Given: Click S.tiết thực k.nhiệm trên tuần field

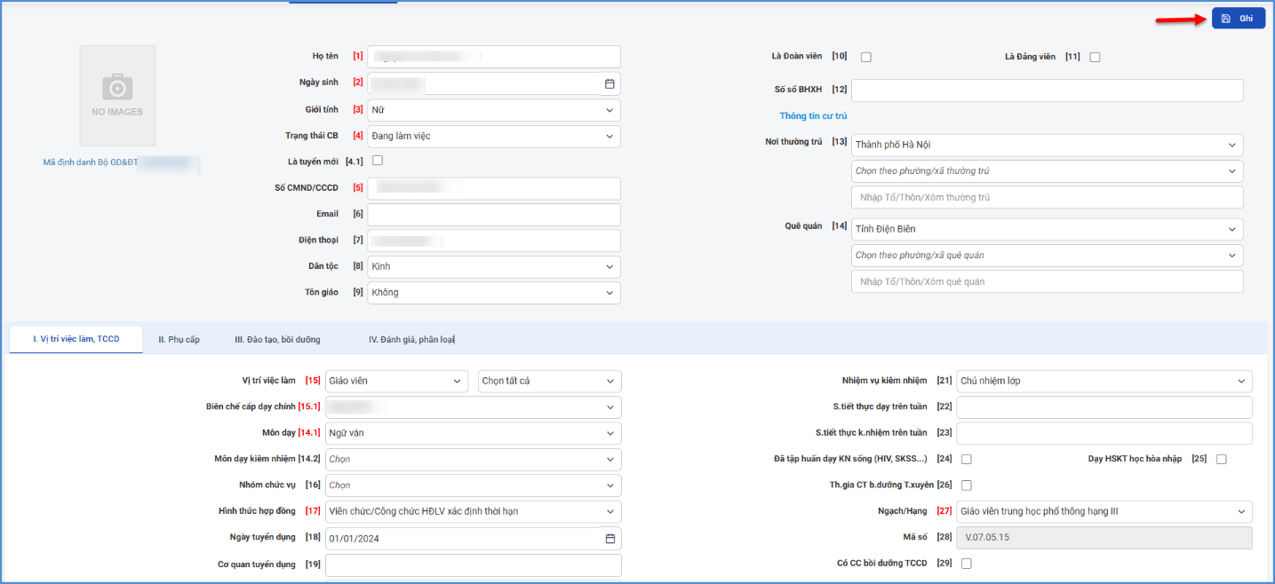Looking at the screenshot, I should tap(1104, 433).
